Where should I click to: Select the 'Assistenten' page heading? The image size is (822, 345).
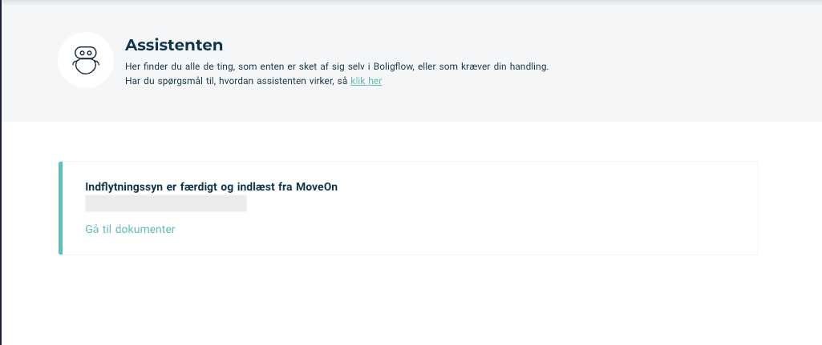(x=174, y=45)
